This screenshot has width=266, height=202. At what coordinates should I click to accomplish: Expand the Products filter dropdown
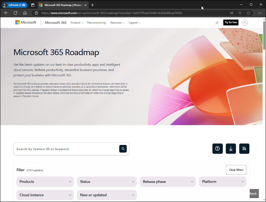pos(45,181)
